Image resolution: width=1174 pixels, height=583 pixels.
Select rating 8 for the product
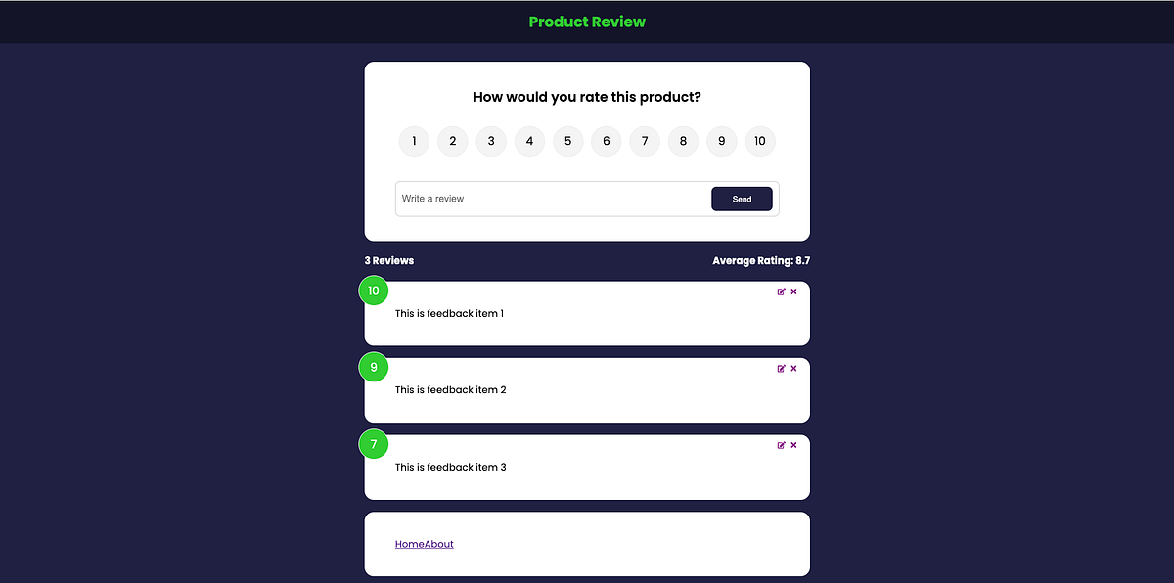pos(683,141)
